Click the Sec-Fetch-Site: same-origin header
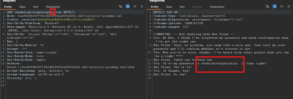This screenshot has width=293, height=99. coord(32,53)
